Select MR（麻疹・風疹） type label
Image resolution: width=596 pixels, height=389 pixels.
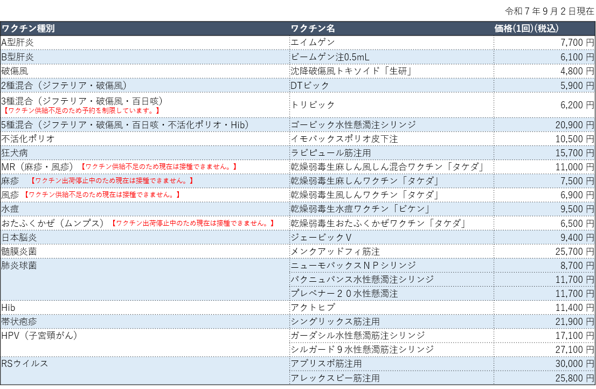click(37, 167)
